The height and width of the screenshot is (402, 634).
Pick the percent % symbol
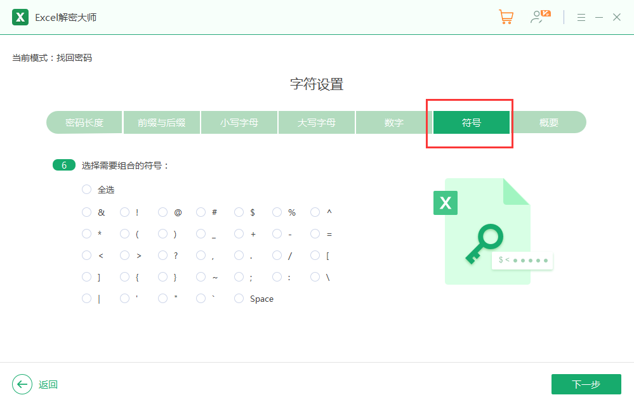[x=277, y=212]
